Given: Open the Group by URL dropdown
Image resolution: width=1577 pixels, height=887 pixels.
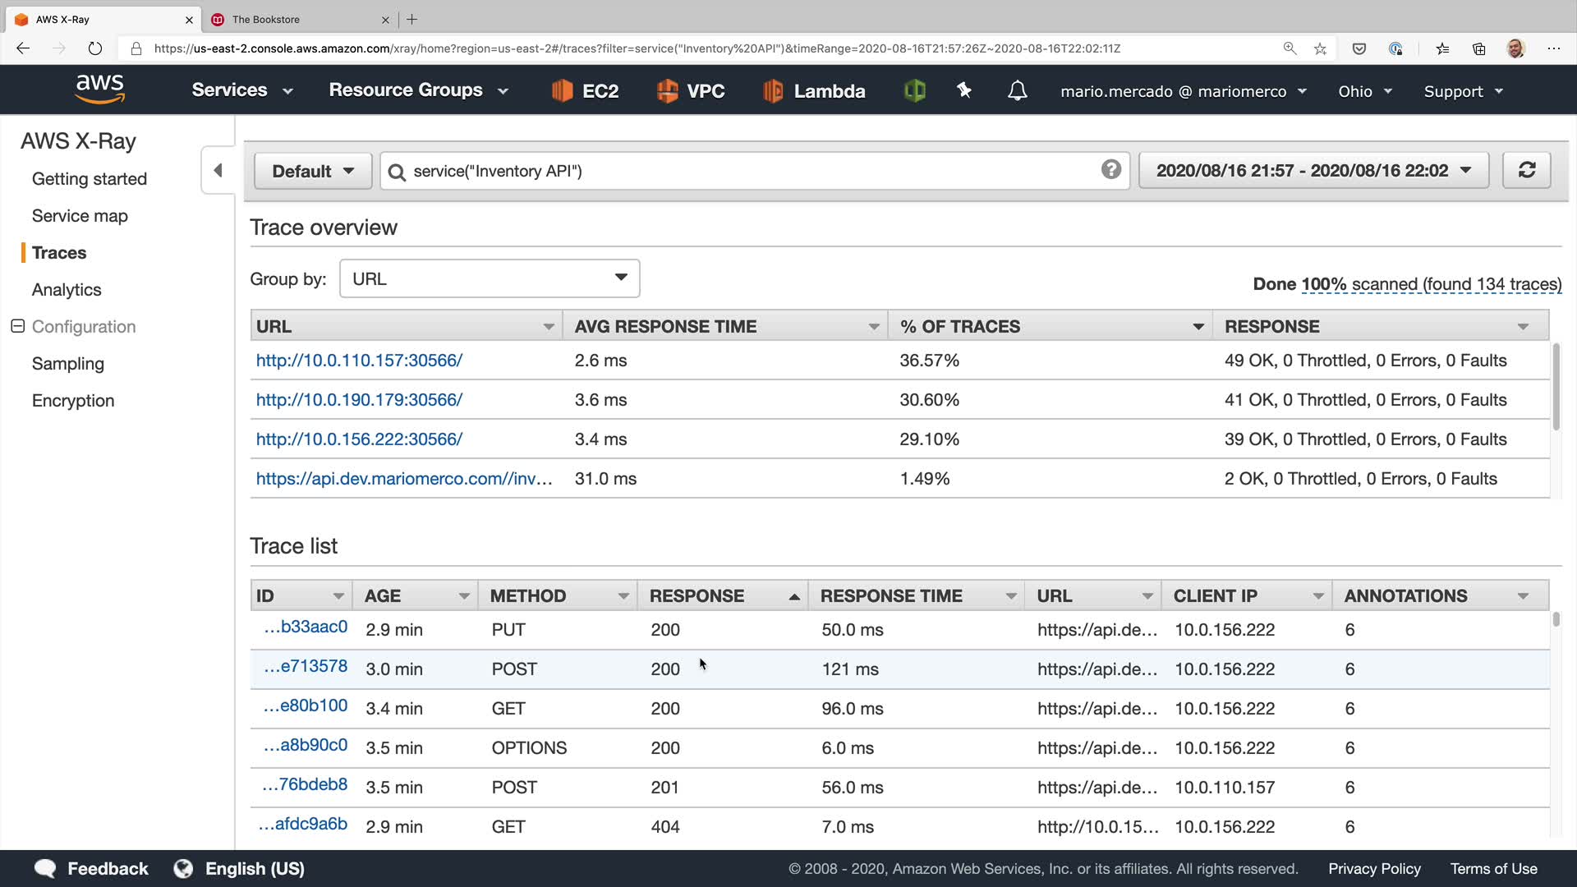Looking at the screenshot, I should coord(489,278).
